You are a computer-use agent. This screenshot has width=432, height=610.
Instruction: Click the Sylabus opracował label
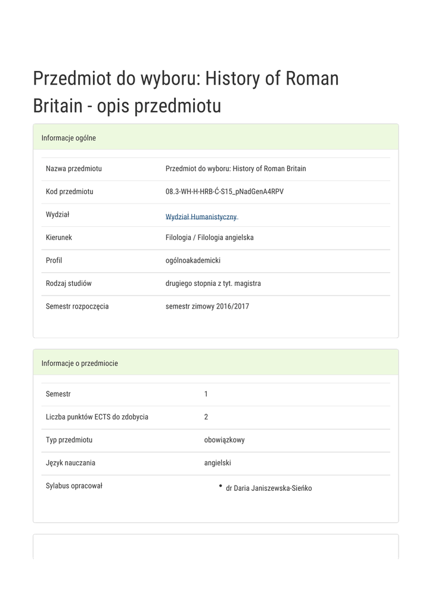coord(74,485)
